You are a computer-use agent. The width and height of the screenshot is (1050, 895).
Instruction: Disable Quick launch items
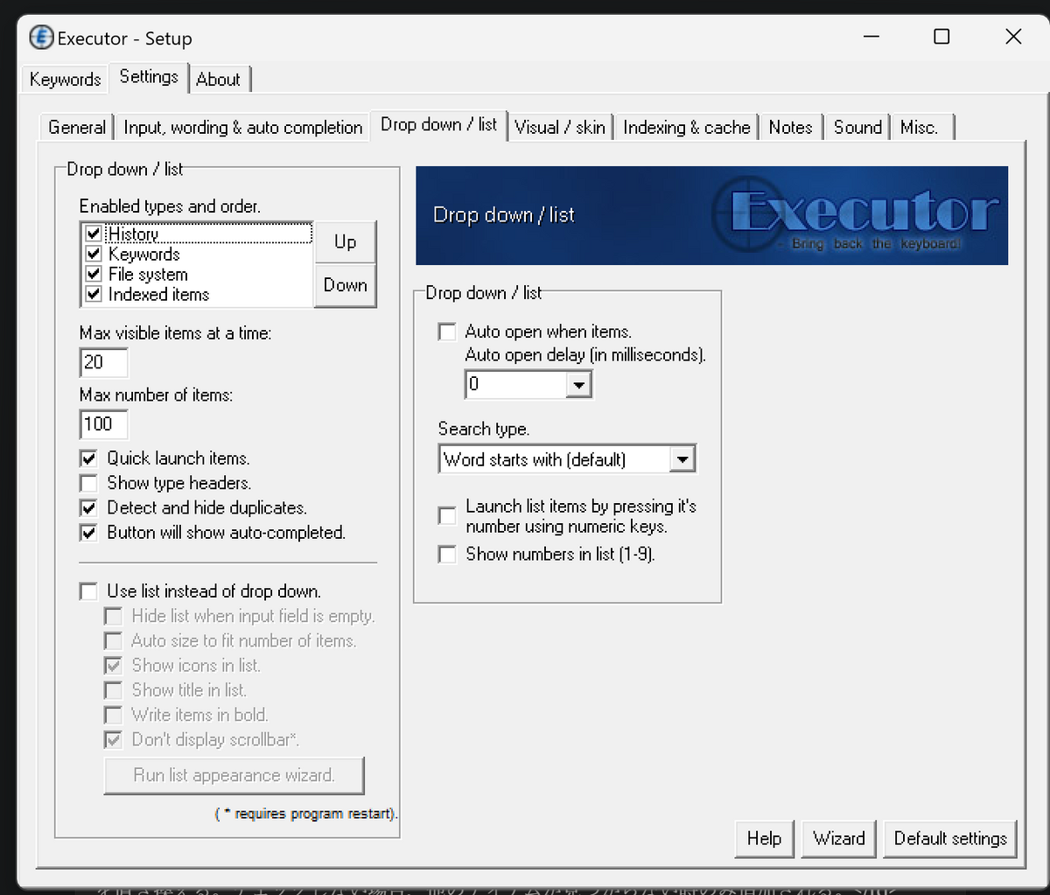pos(88,458)
